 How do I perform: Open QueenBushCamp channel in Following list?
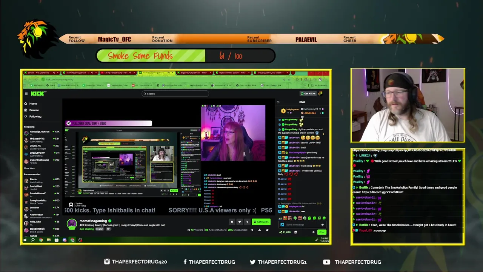click(42, 161)
